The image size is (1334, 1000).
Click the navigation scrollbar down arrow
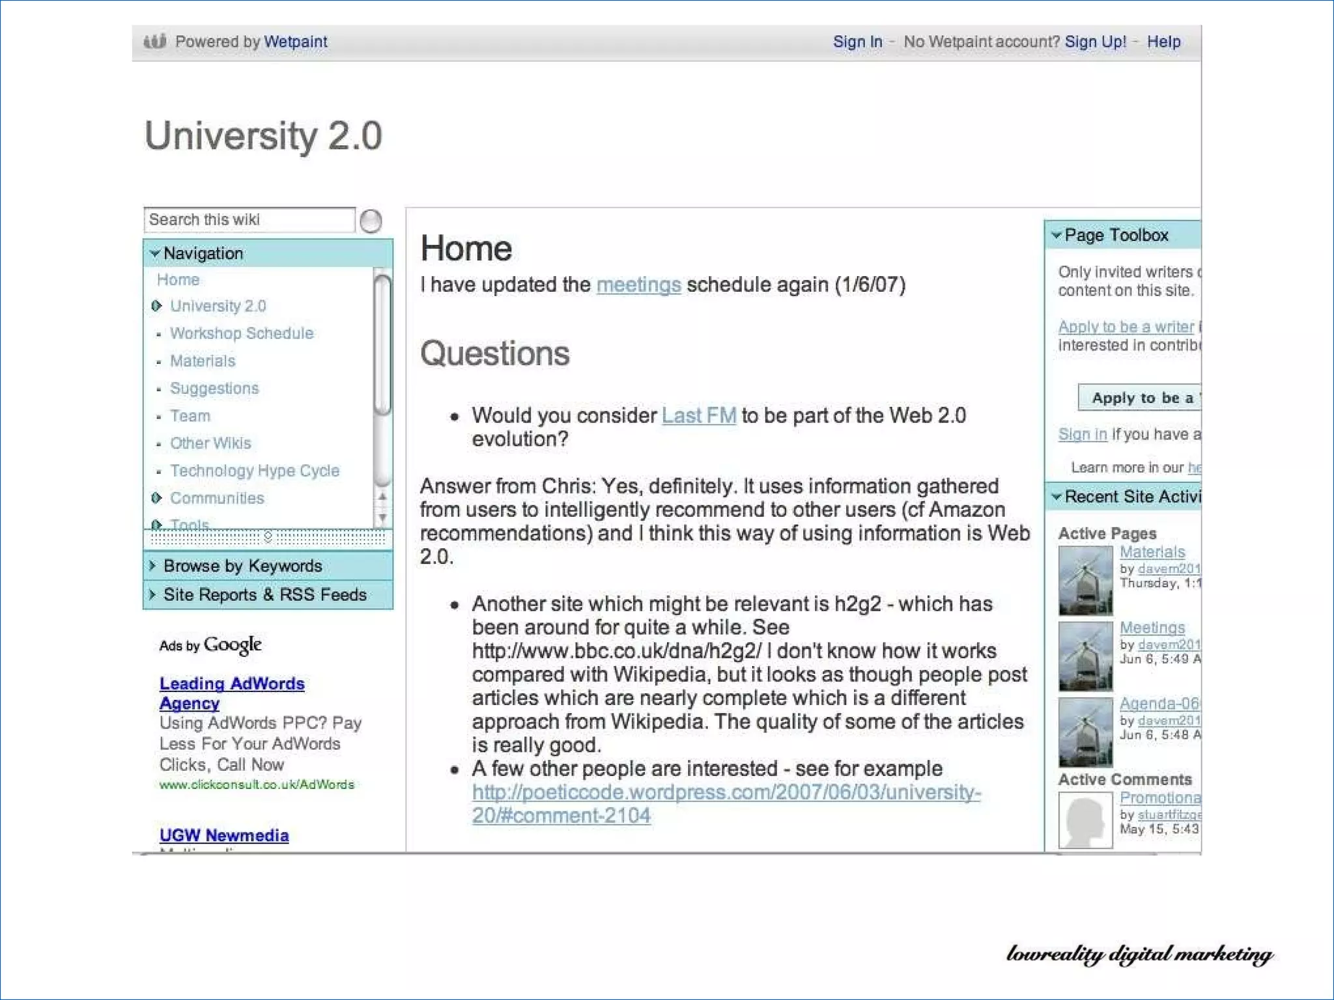point(383,518)
